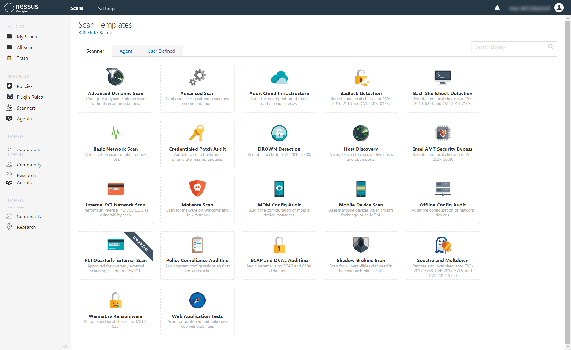Open the Host Discovery radar icon
This screenshot has height=350, width=571.
click(361, 133)
